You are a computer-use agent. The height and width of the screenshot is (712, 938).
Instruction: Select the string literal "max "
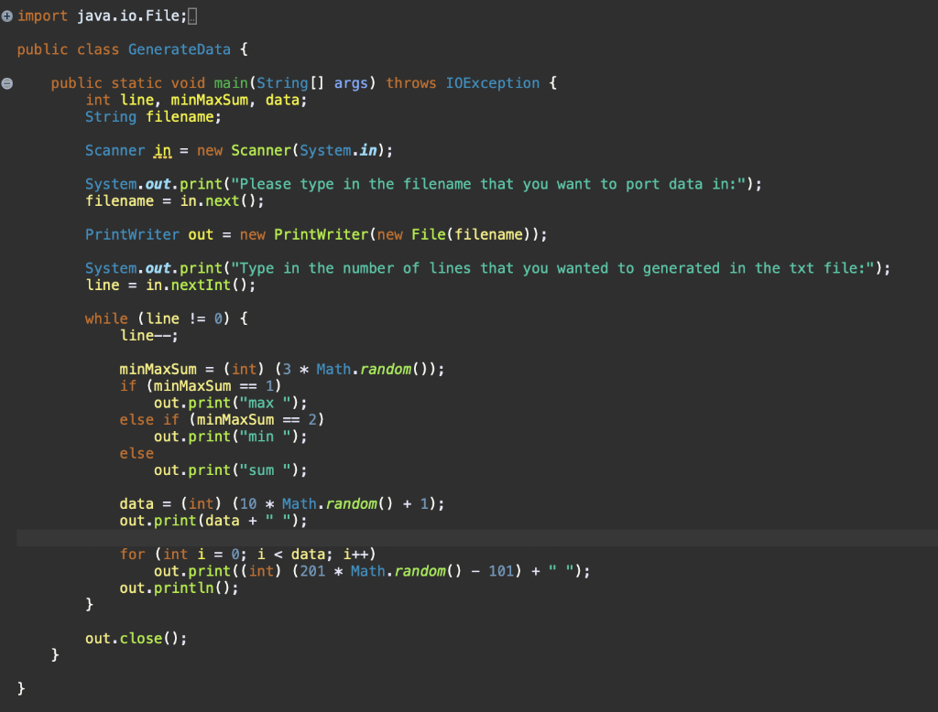[259, 403]
